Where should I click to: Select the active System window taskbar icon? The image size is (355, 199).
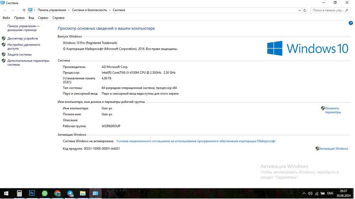95,193
